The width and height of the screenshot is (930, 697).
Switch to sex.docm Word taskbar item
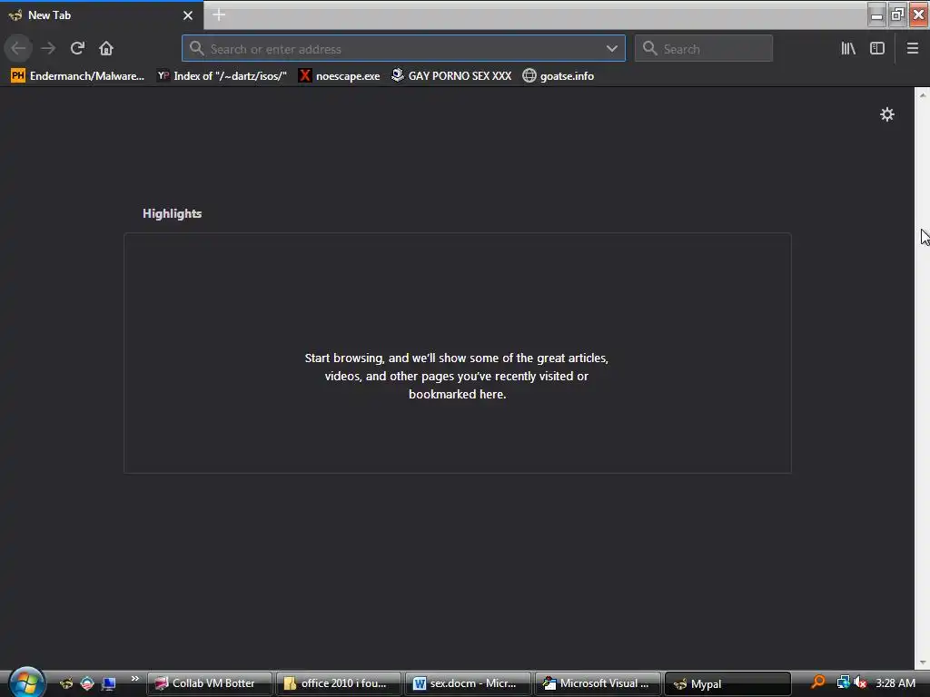point(468,683)
